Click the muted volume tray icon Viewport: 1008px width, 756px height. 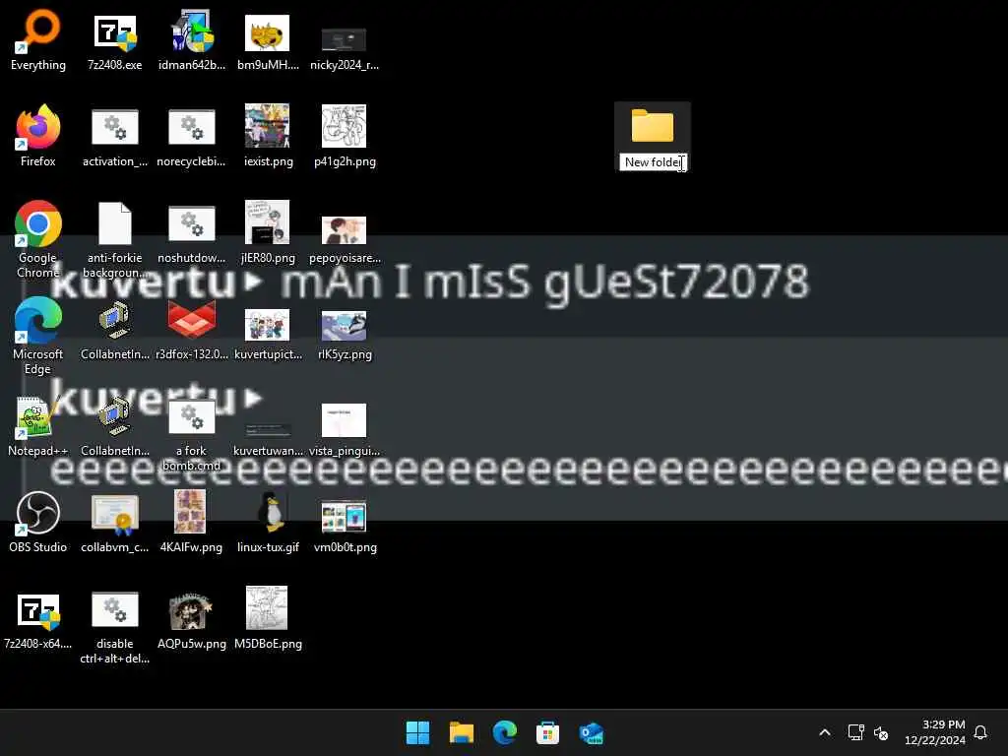pos(881,732)
